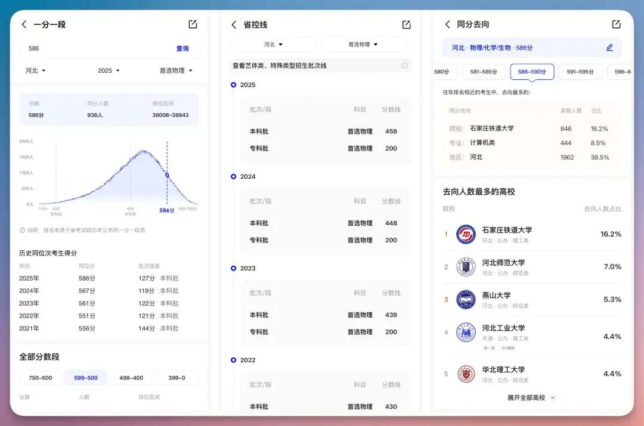Screen dimensions: 644x426
Task: Share the 省控线 screen
Action: pyautogui.click(x=406, y=24)
